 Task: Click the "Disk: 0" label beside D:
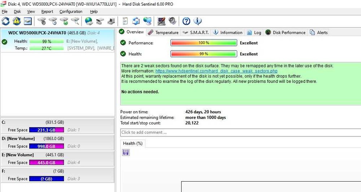(73, 146)
